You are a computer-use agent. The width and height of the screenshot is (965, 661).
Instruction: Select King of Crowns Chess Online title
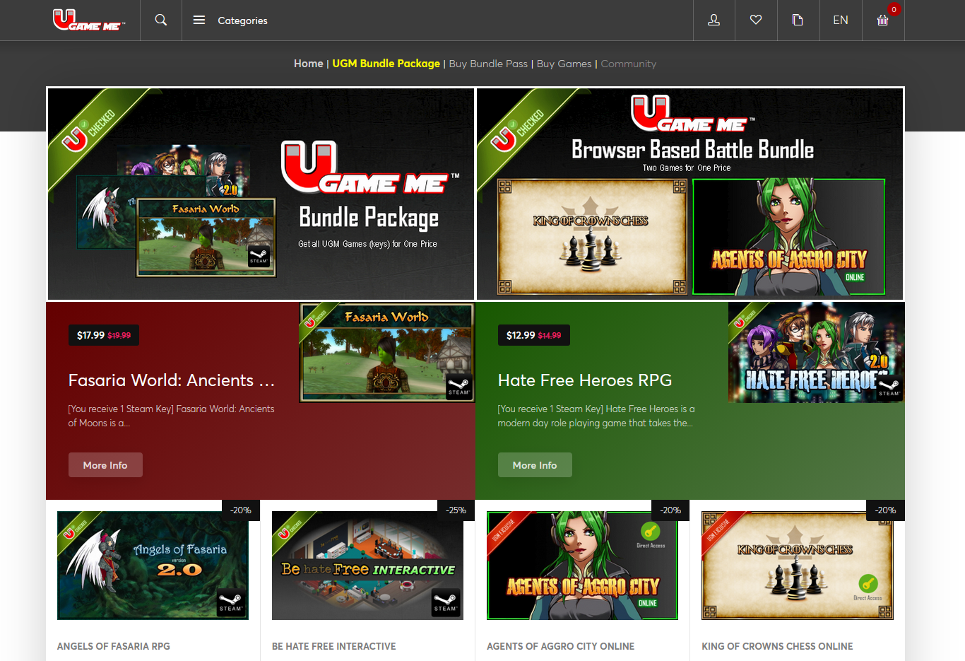[x=777, y=646]
